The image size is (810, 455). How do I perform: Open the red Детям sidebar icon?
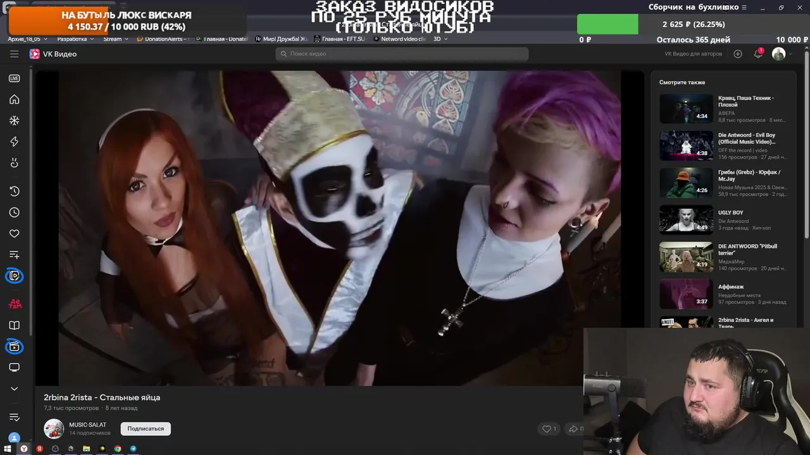click(x=14, y=304)
